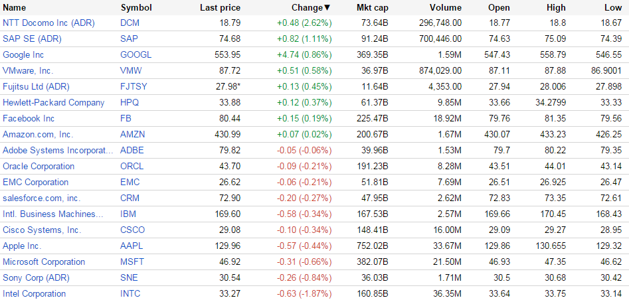Click the Hewlett-Packard Company link

point(53,102)
